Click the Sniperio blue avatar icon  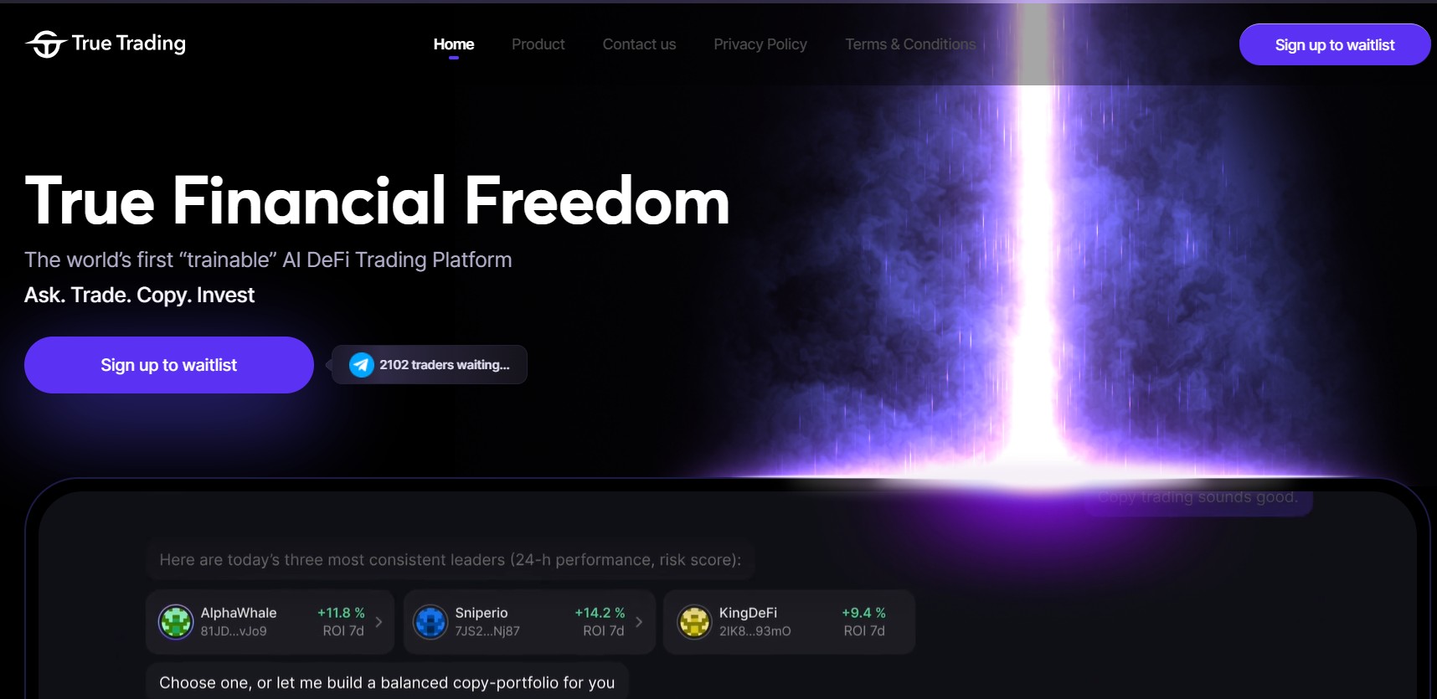point(430,622)
